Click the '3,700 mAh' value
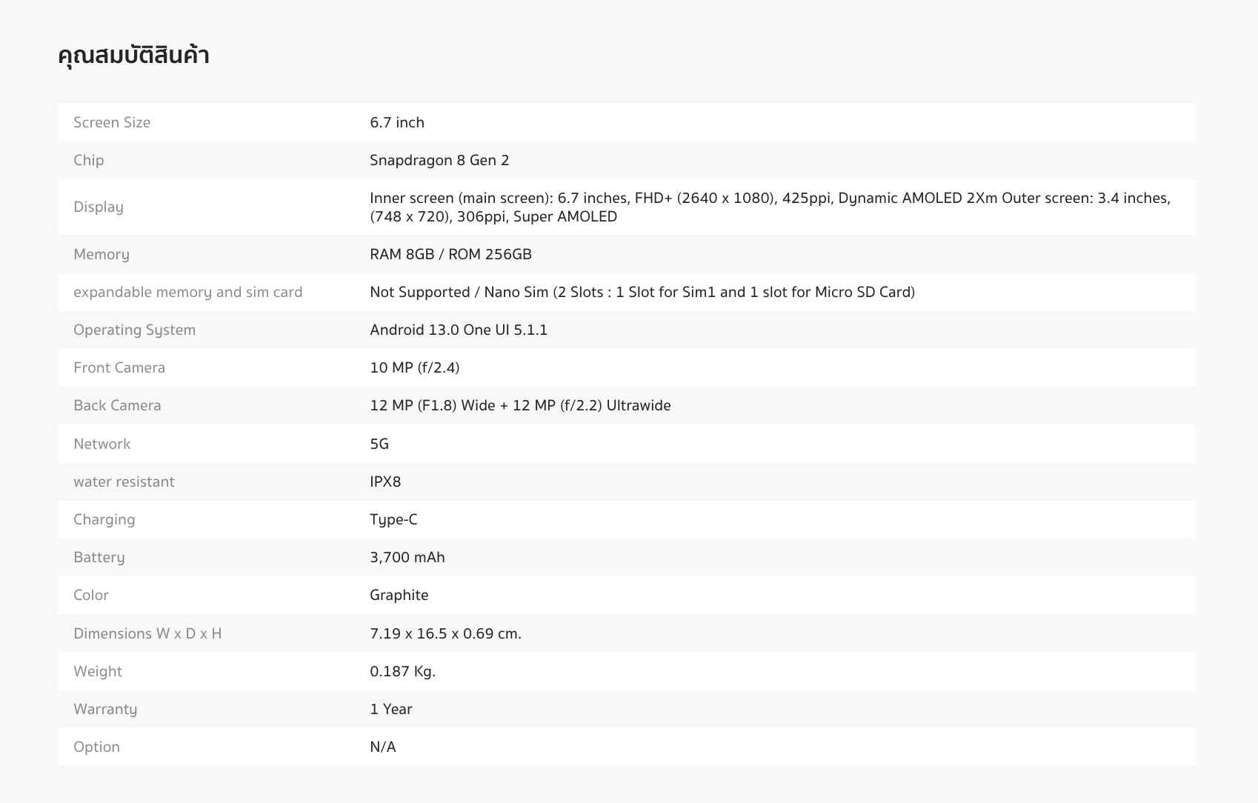Viewport: 1258px width, 803px height. (x=407, y=557)
